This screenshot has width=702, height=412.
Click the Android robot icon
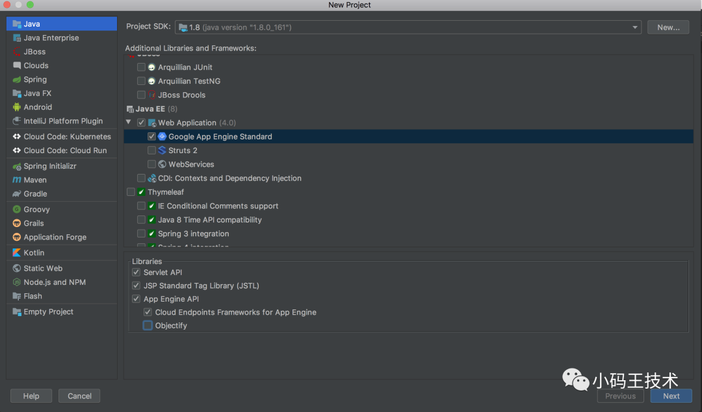[17, 107]
